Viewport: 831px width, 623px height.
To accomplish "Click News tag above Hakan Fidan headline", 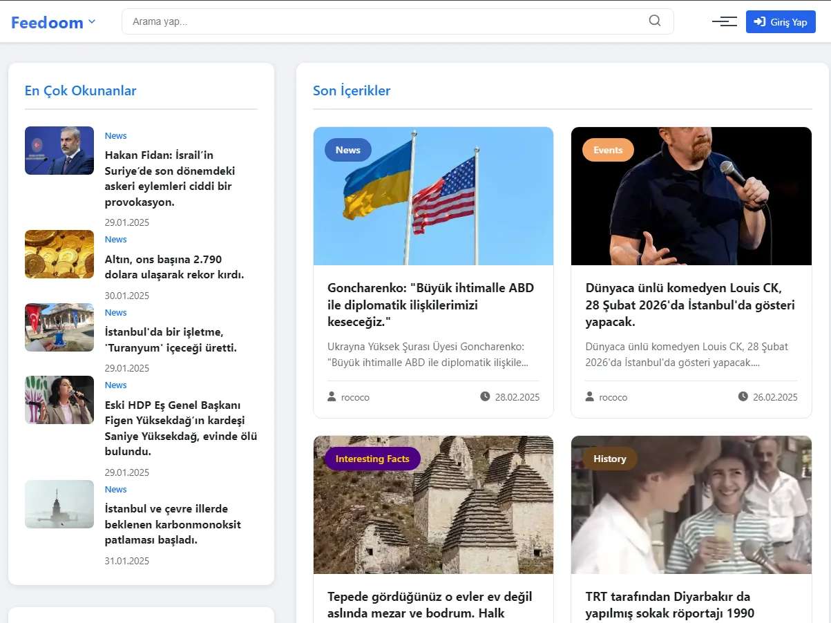I will (x=116, y=136).
